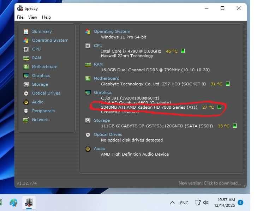This screenshot has width=257, height=211.
Task: Click the RAM stick icon in sidebar
Action: coord(26,58)
